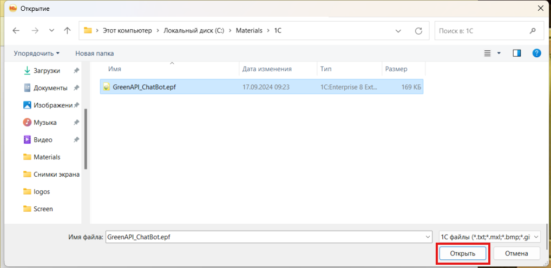
Task: Go up one folder level arrow
Action: [x=67, y=31]
